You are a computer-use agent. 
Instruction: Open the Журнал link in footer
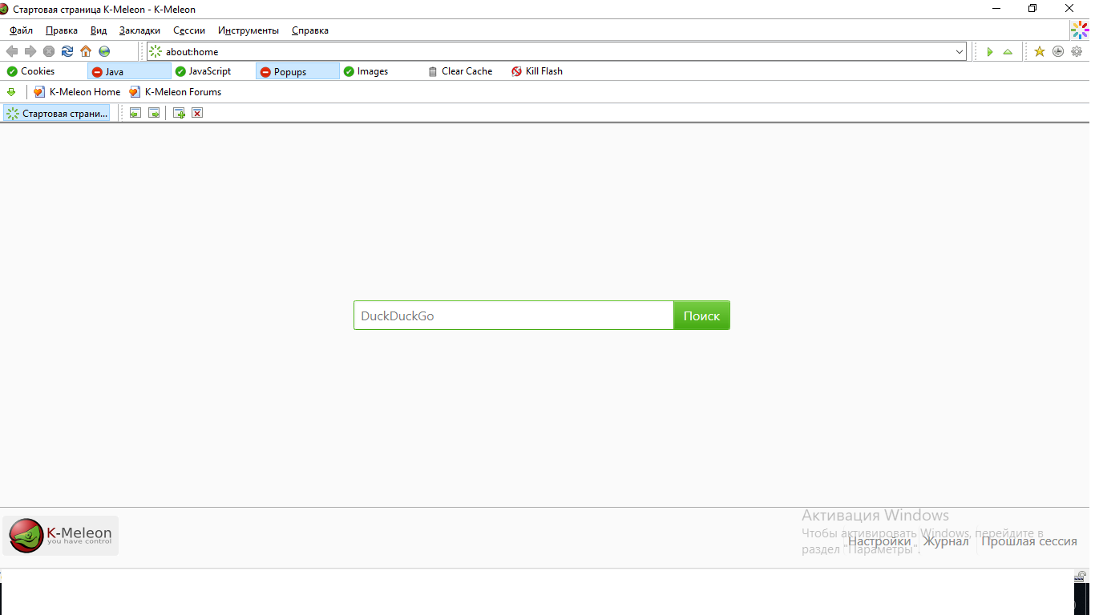pos(946,541)
